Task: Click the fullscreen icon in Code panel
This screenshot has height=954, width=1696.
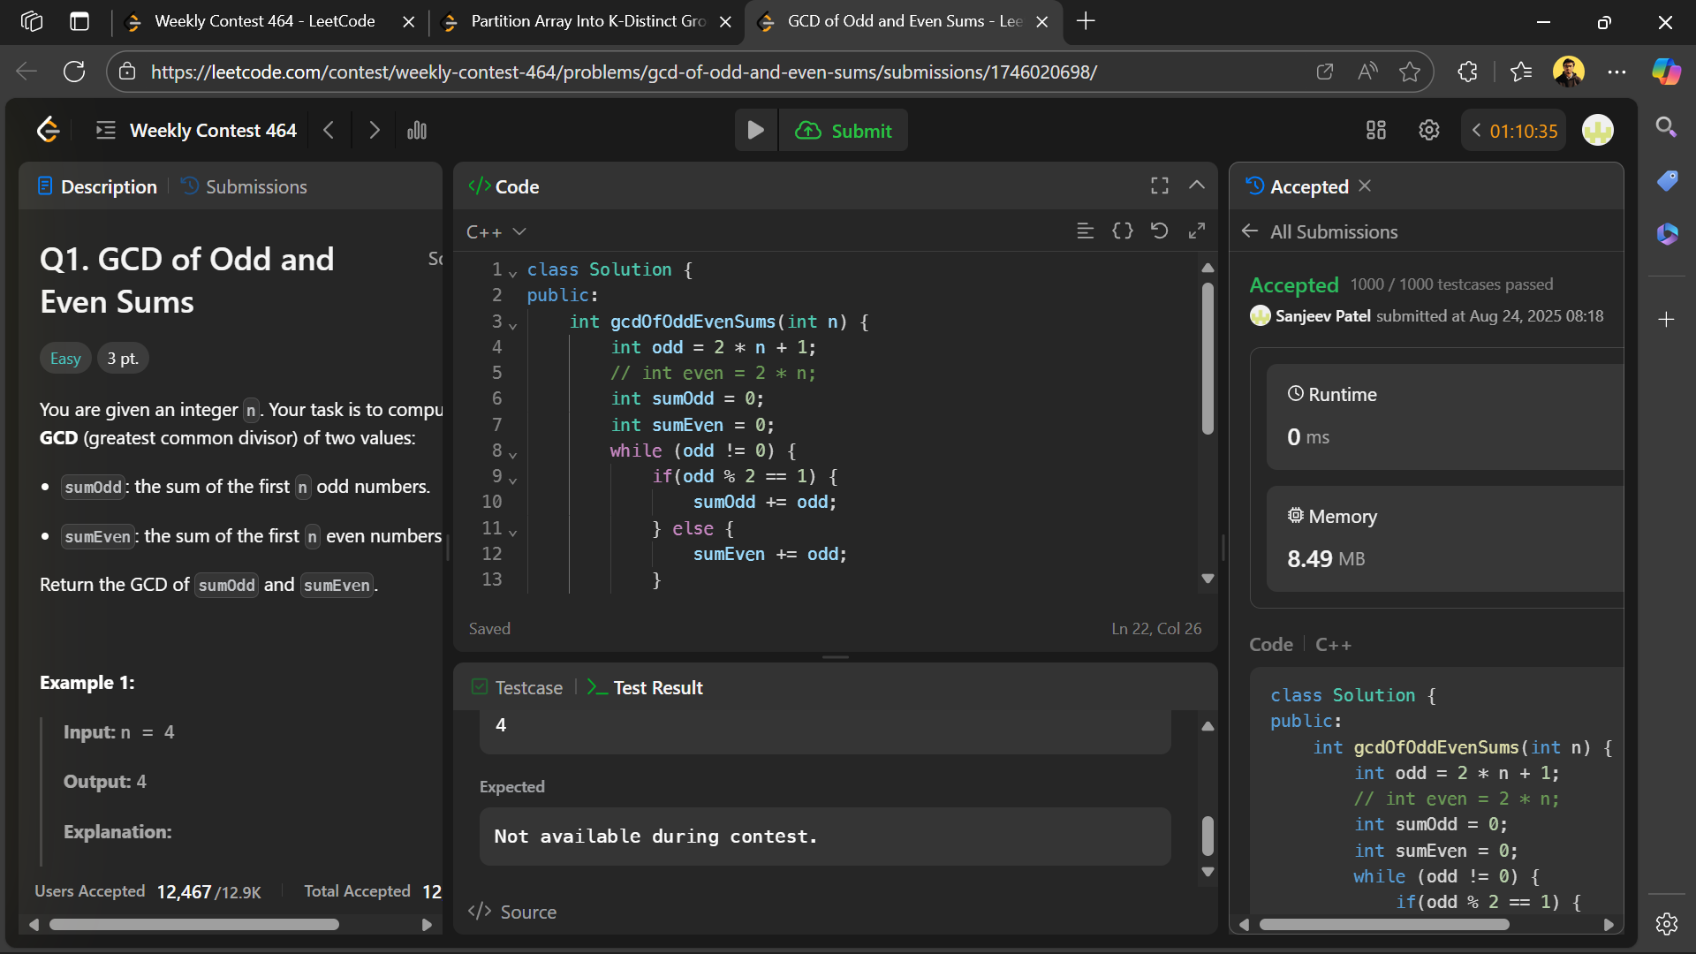Action: [x=1159, y=185]
